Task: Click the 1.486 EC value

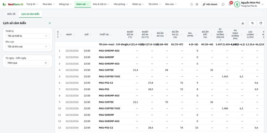Action: [225, 109]
